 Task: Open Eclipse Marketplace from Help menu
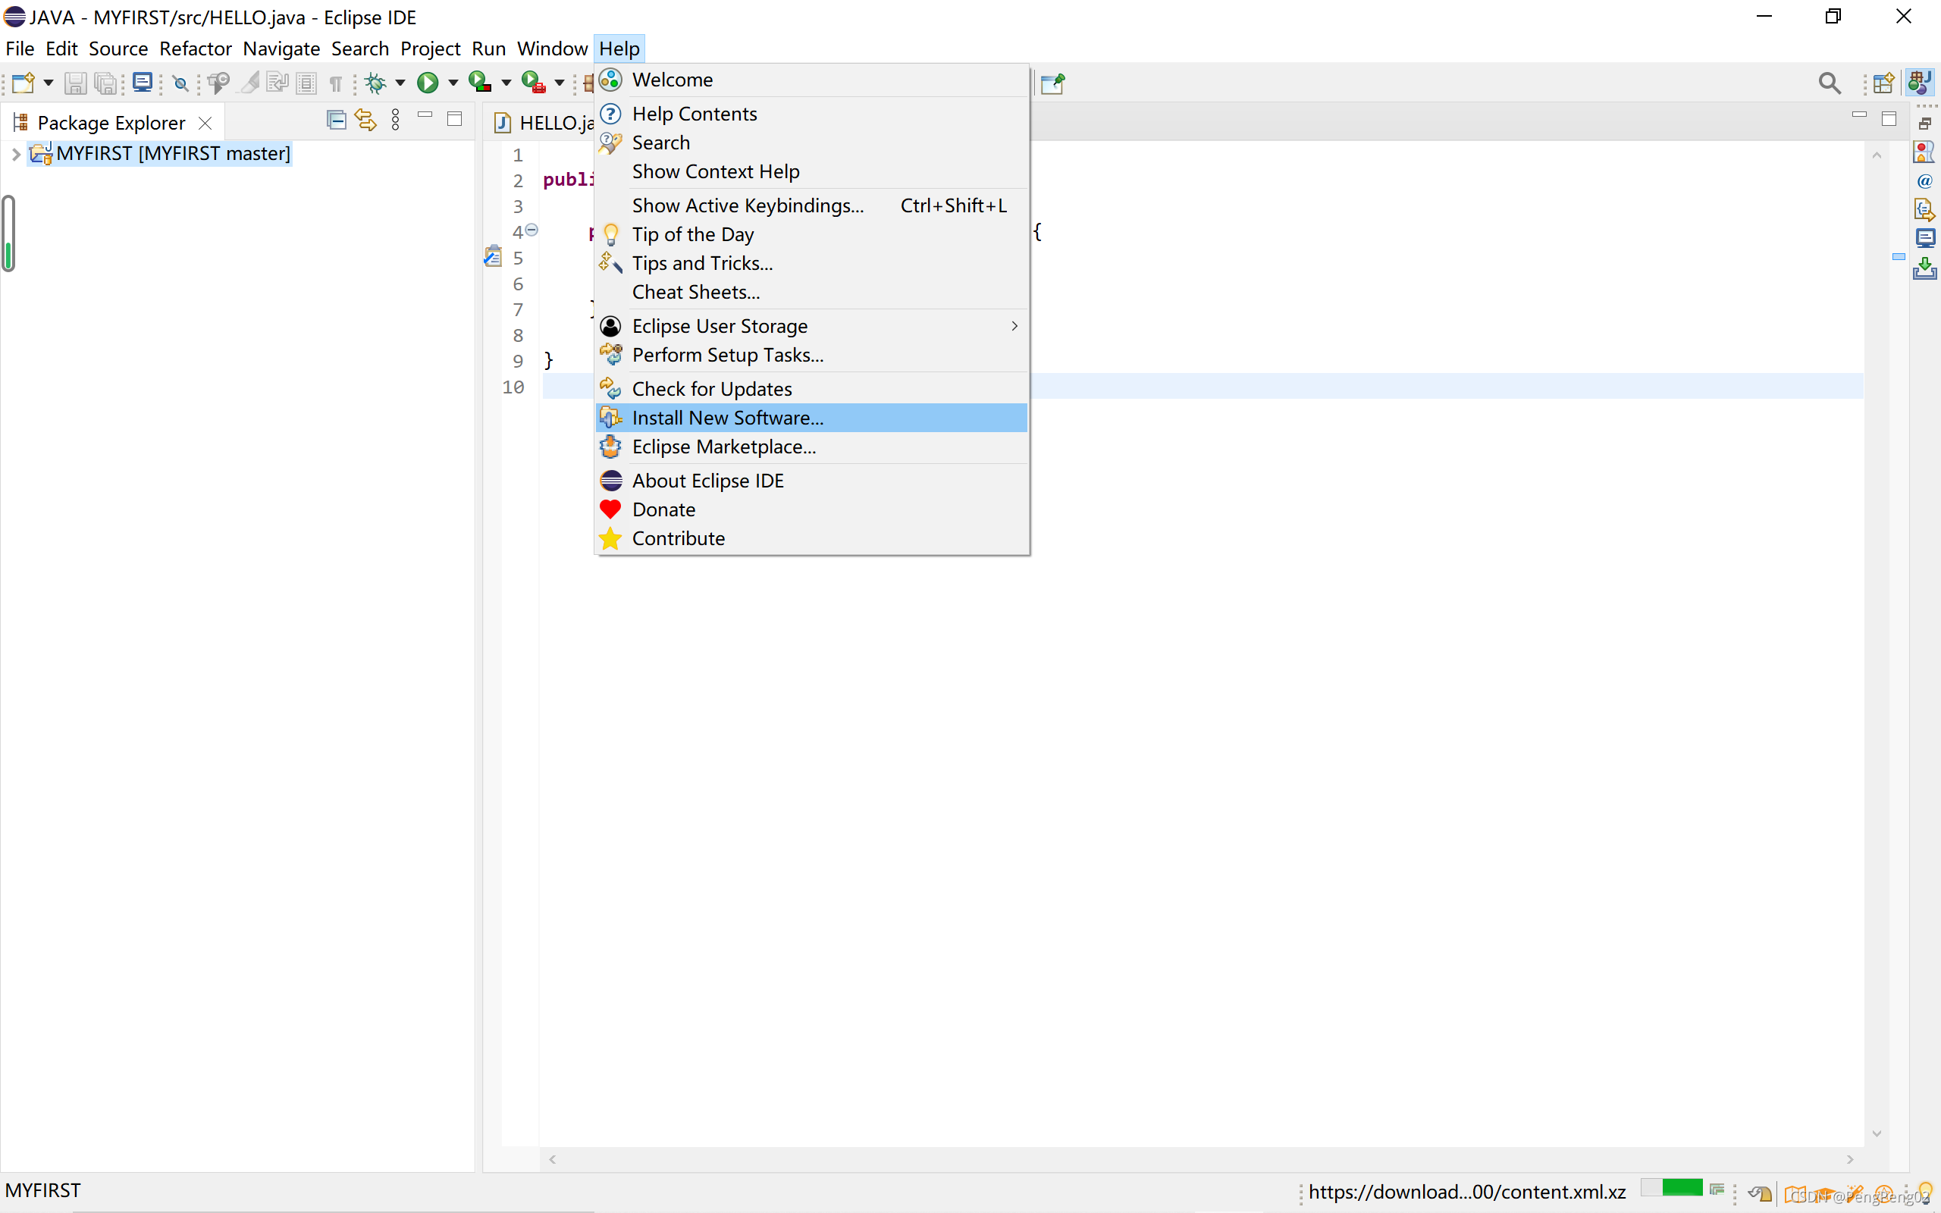coord(723,447)
